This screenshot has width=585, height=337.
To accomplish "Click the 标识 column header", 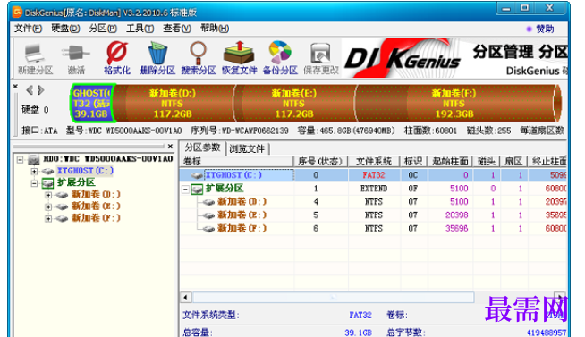I will (413, 162).
